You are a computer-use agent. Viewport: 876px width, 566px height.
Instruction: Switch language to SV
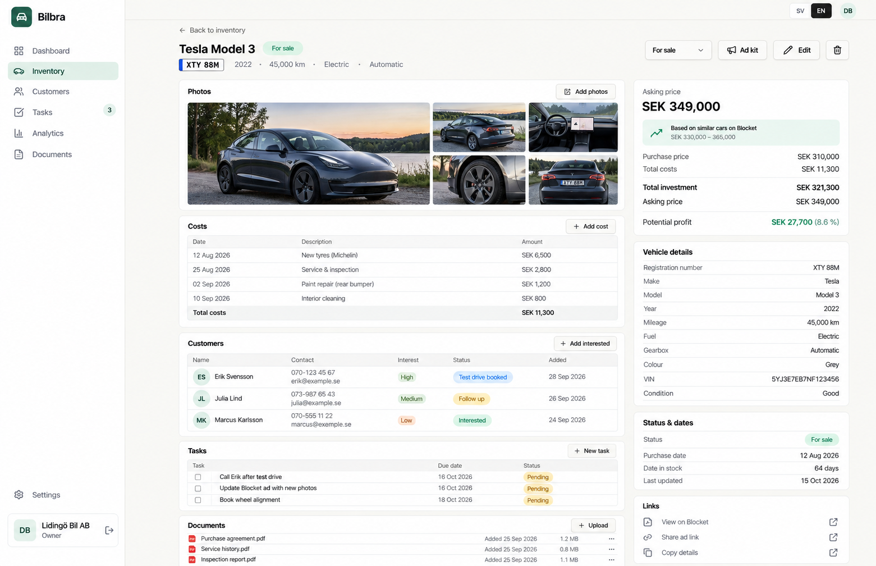800,11
